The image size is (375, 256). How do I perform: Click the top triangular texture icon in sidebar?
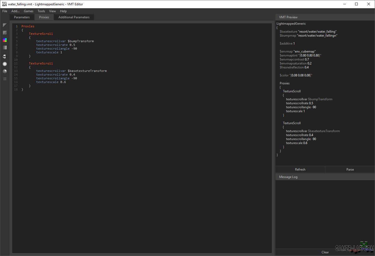pyautogui.click(x=4, y=25)
